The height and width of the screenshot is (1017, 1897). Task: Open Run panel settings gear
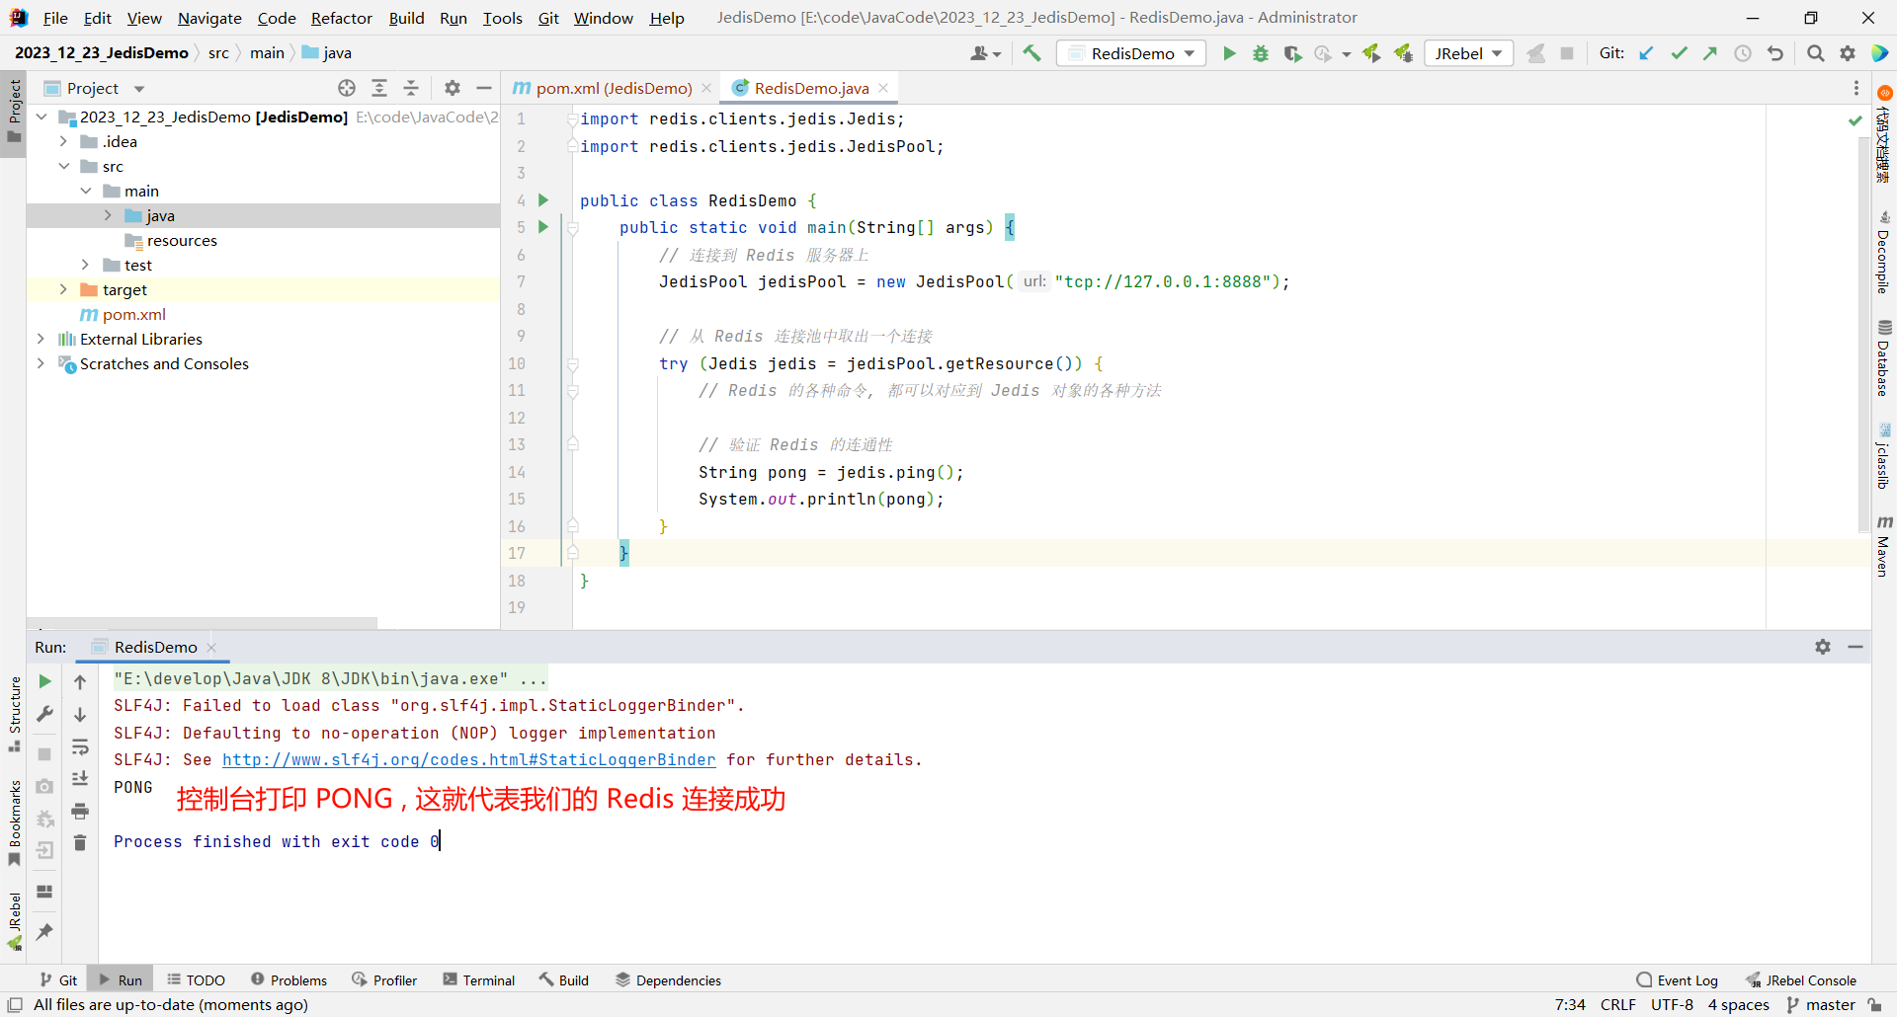tap(1823, 647)
